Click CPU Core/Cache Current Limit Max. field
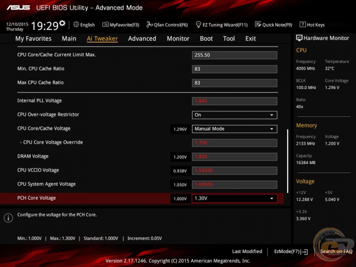The image size is (356, 267). coord(235,55)
